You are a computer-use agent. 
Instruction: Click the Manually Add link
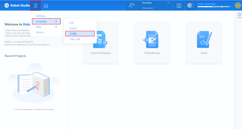point(147,8)
